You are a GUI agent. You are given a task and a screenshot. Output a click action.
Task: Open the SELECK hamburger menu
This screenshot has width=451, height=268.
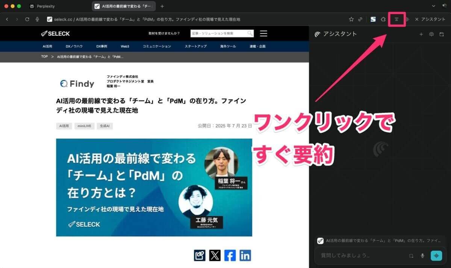point(263,33)
